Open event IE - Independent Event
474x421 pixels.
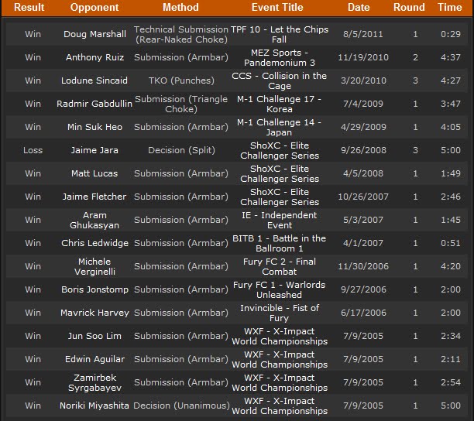280,221
